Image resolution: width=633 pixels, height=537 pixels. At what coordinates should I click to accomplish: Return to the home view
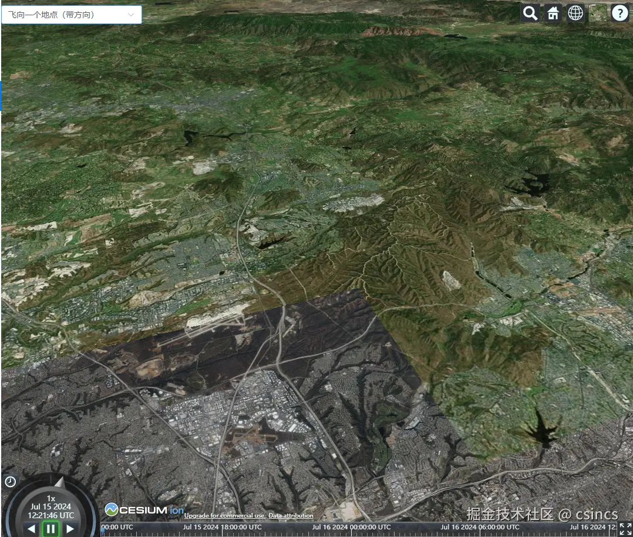tap(553, 13)
